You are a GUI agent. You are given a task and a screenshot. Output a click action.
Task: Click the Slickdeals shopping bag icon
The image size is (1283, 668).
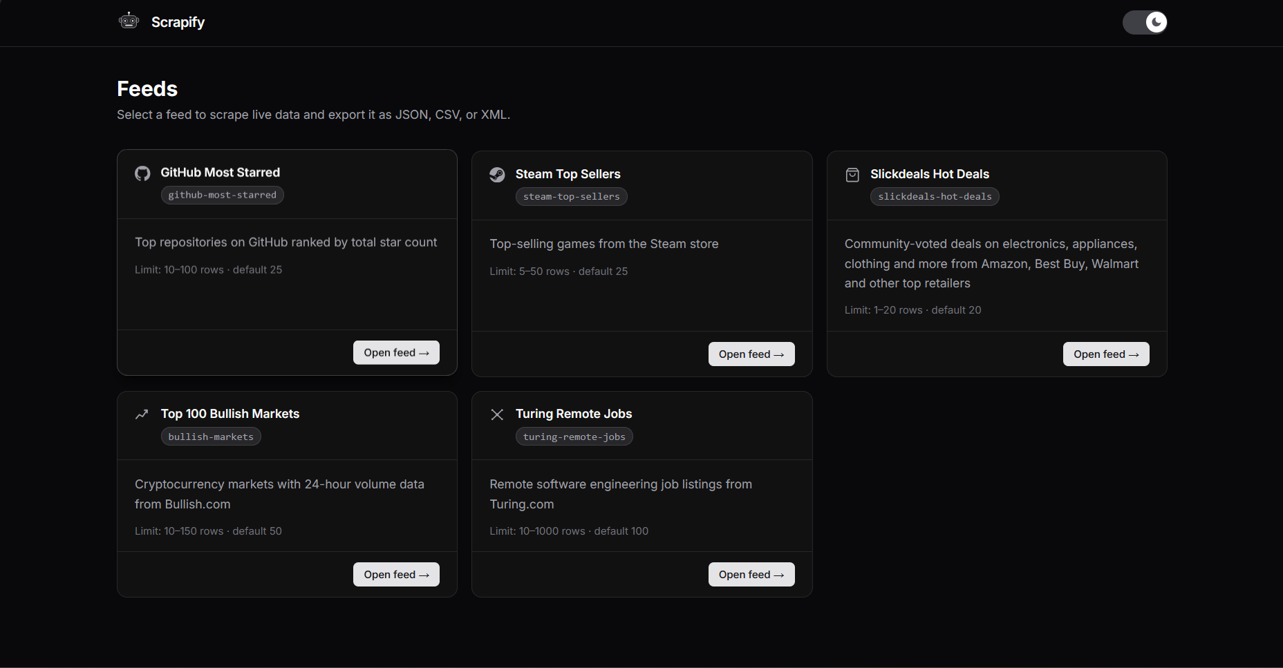point(852,175)
